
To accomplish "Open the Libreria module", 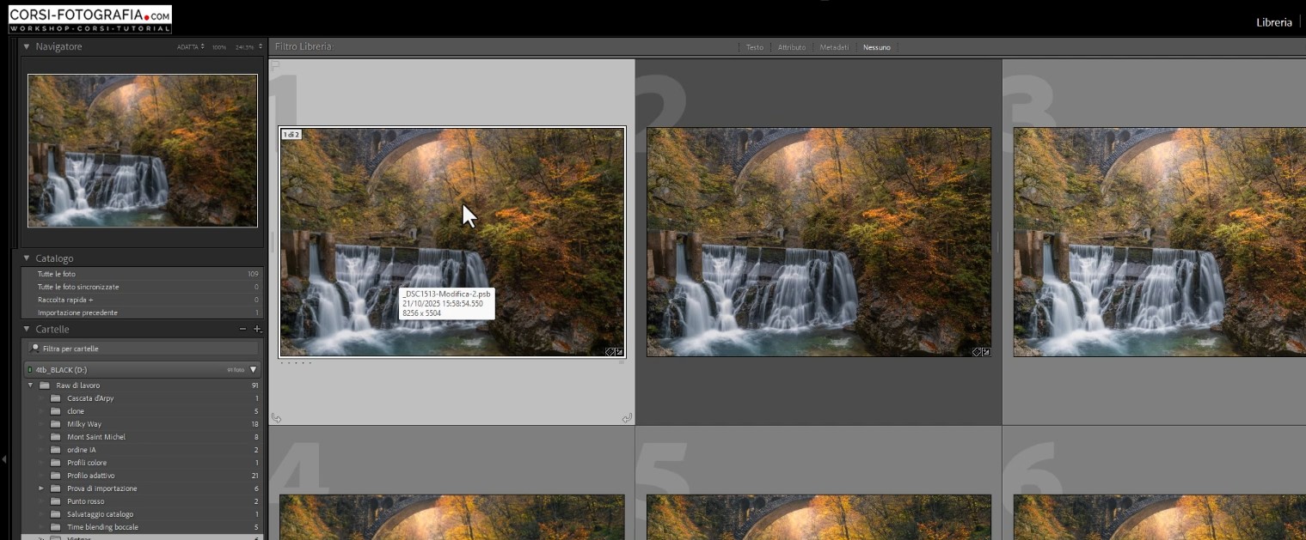I will (x=1274, y=21).
